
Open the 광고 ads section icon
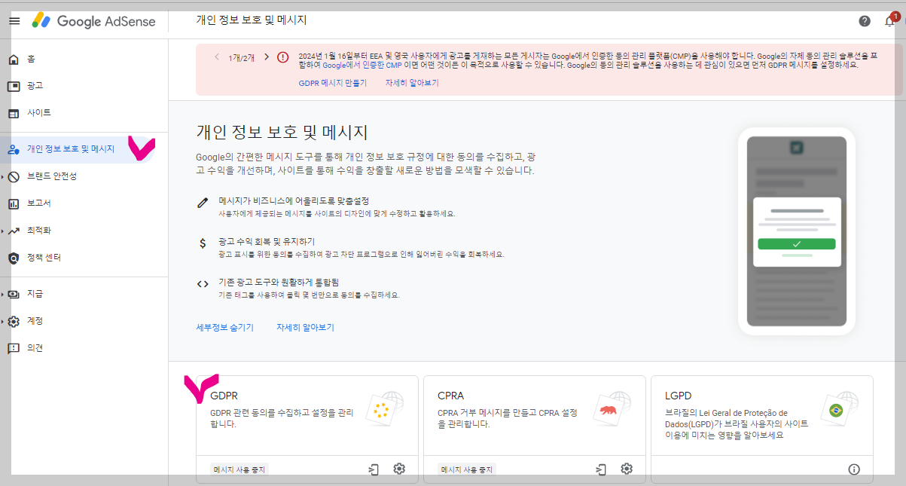click(x=14, y=85)
